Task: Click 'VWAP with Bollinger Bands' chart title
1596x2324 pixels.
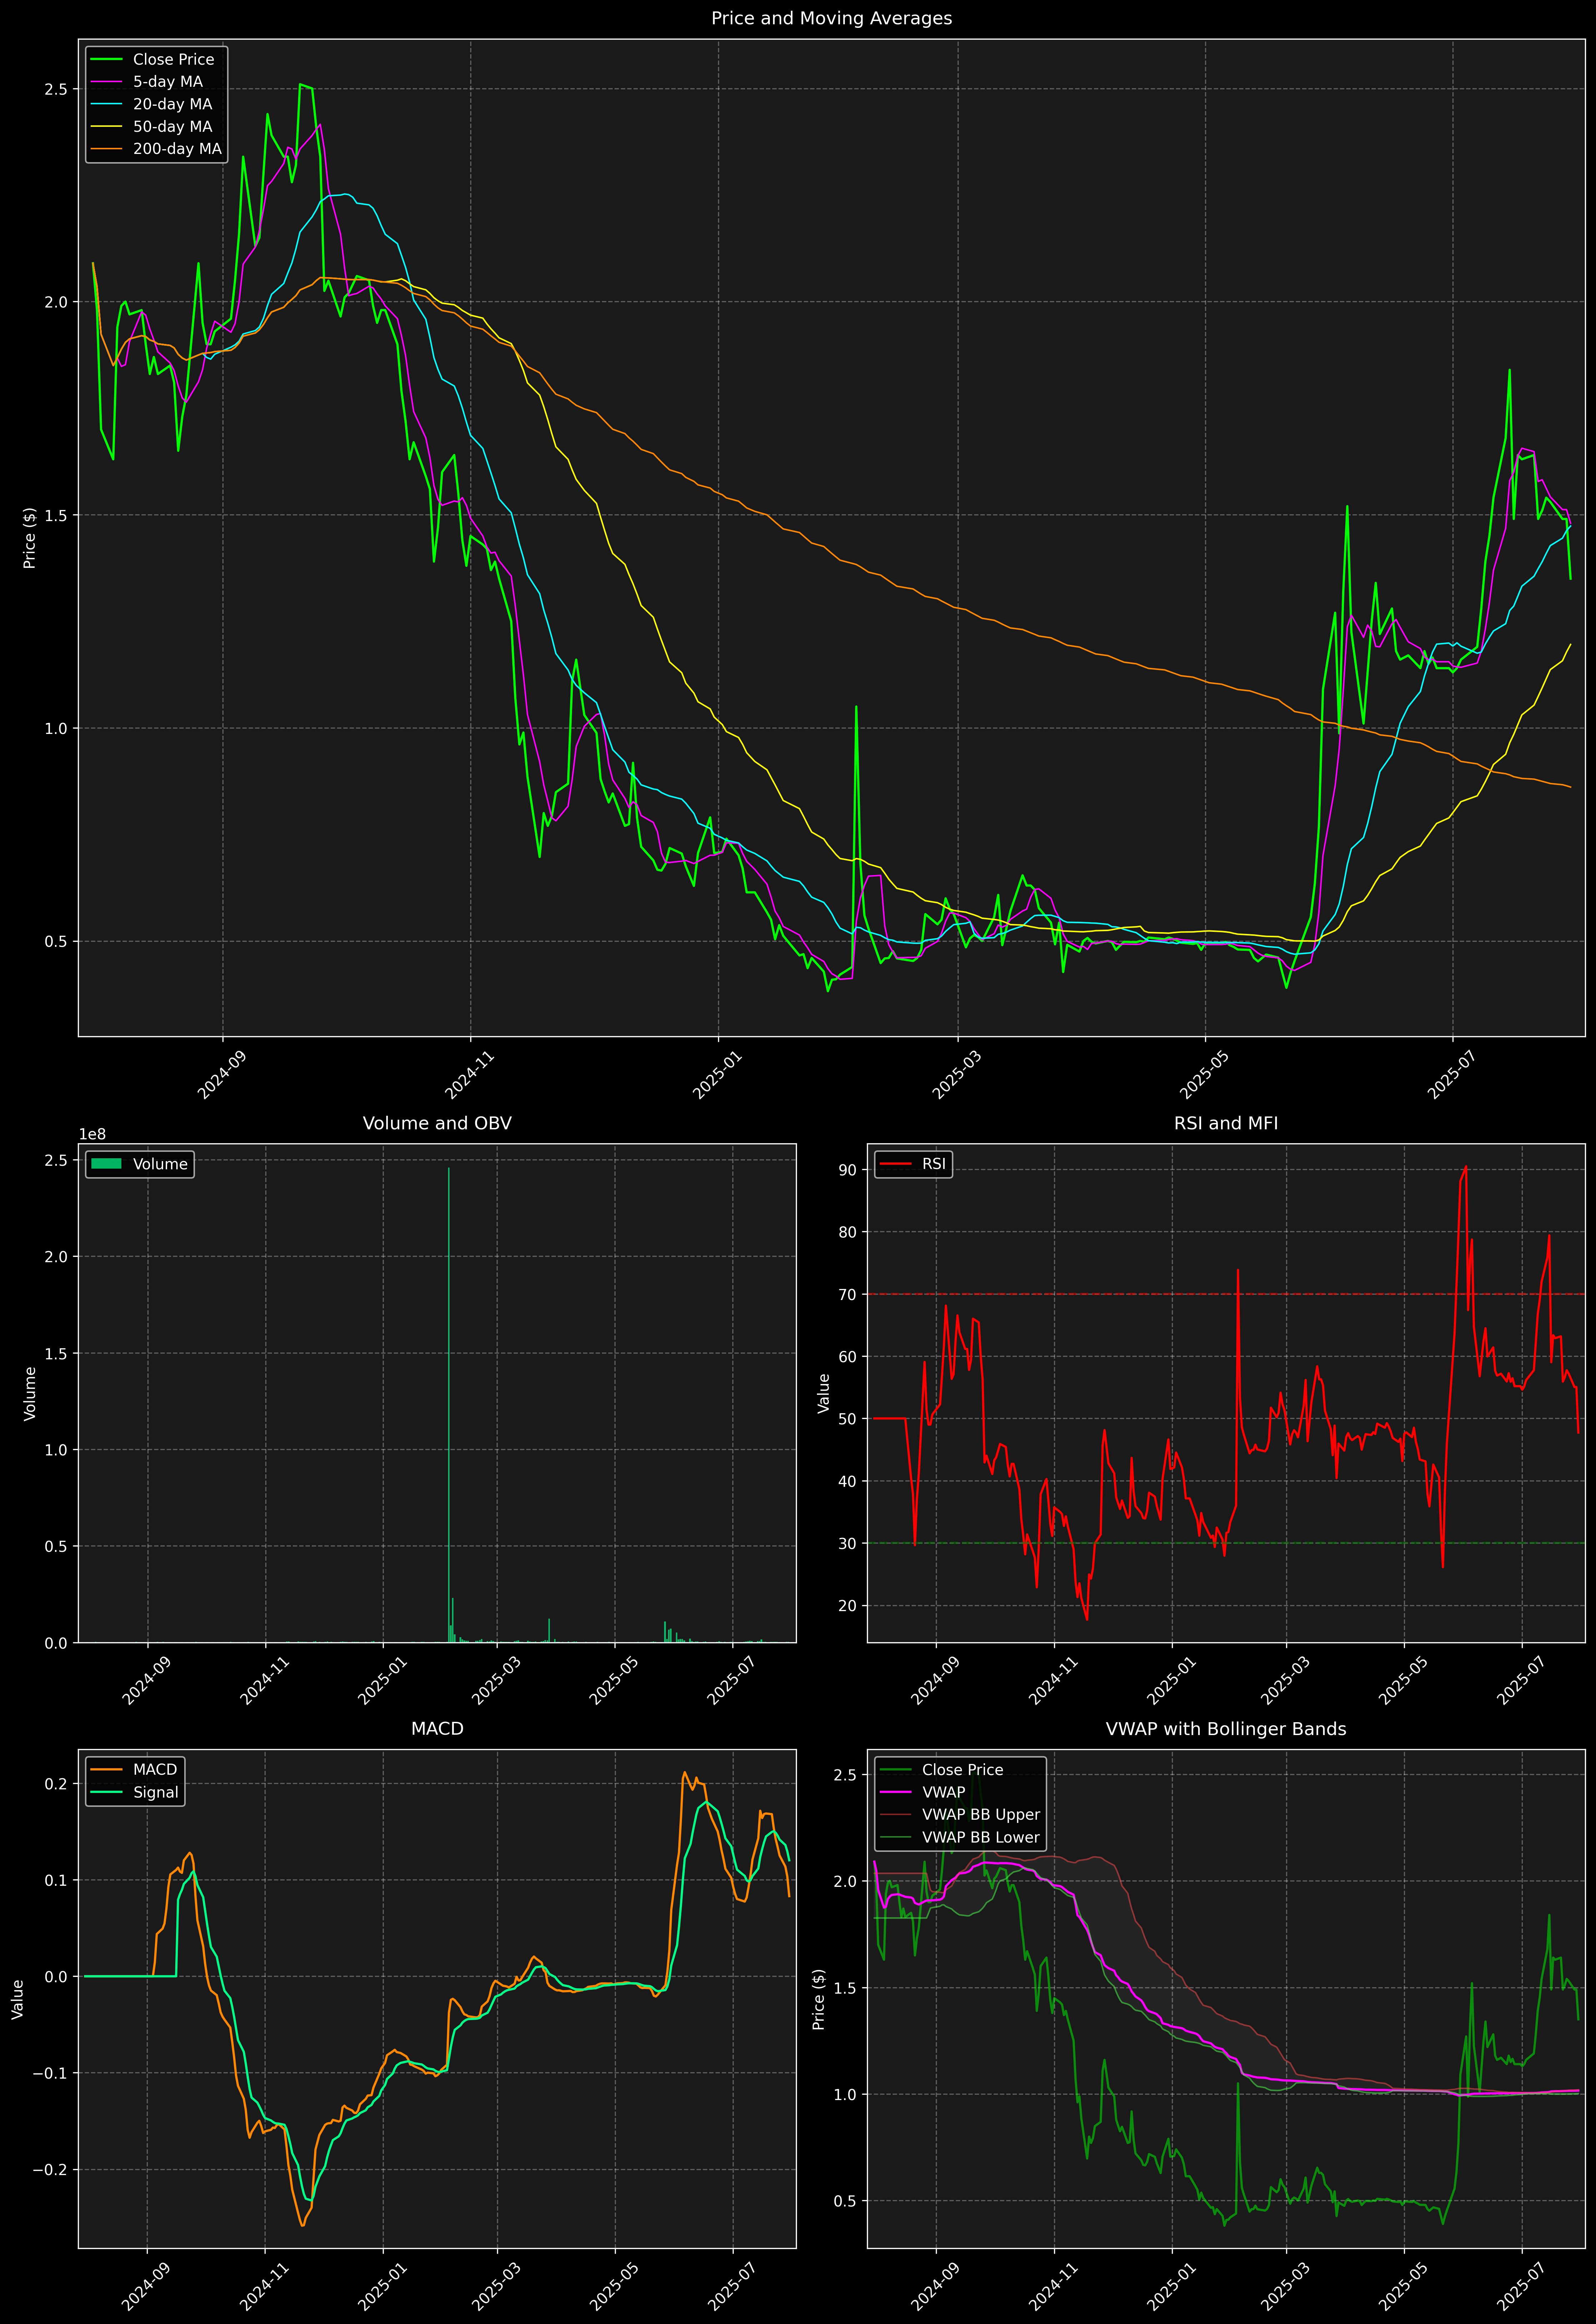Action: [1226, 1729]
